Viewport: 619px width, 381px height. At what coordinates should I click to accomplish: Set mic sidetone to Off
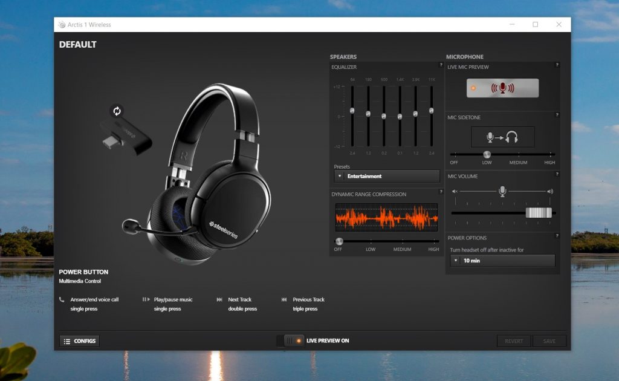point(454,163)
